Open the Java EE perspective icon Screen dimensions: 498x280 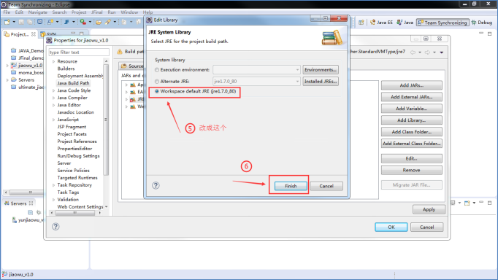[x=381, y=22]
